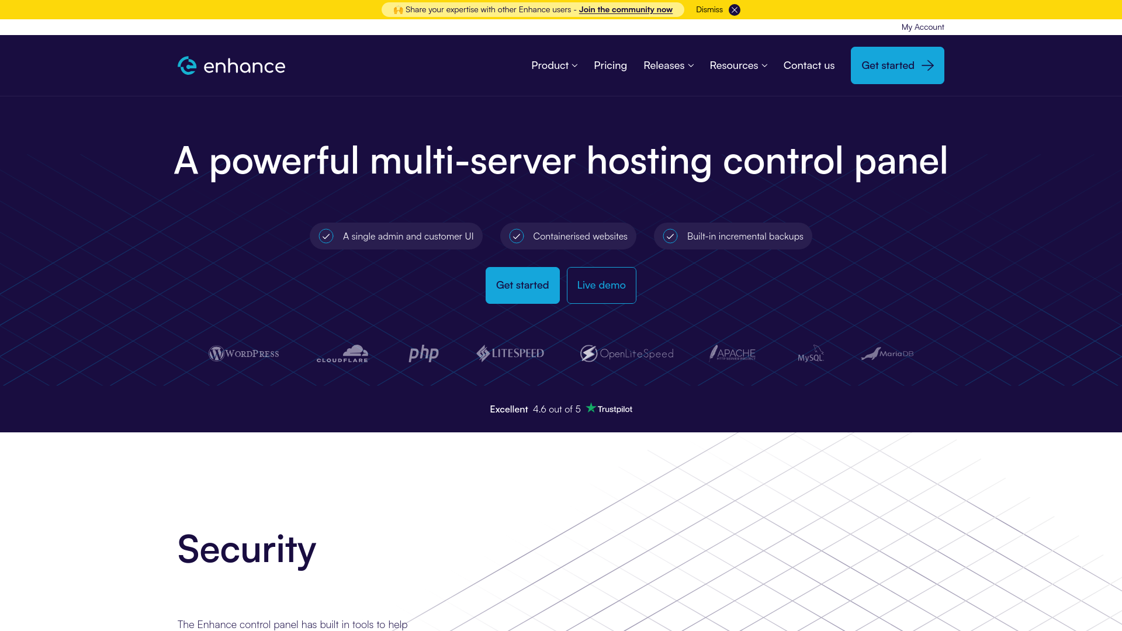Click the LiteSpeed logo

coord(510,353)
